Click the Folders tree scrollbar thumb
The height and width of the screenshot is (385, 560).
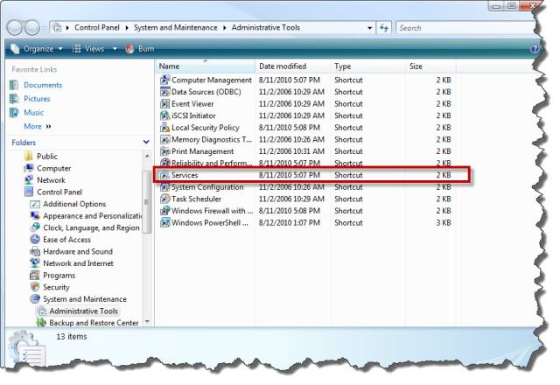(146, 202)
